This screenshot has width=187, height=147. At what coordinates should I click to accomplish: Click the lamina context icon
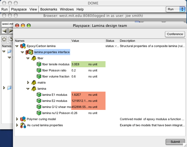[34, 89]
